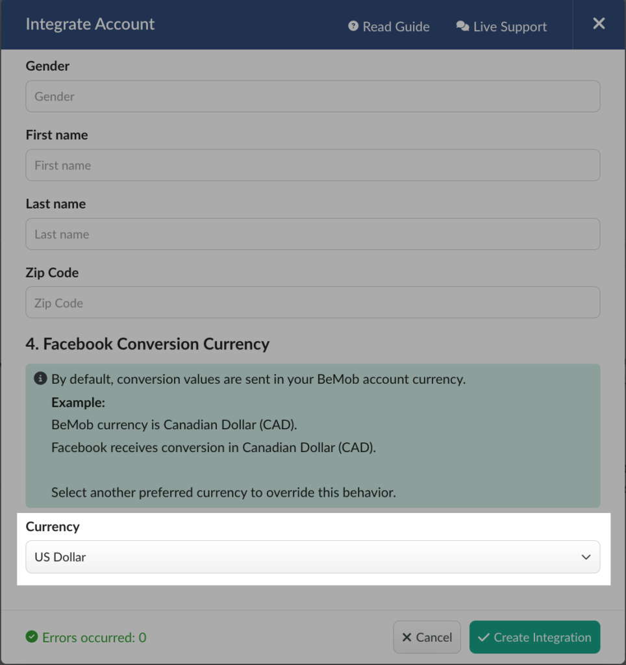Click the 'Errors occurred: 0' status text
This screenshot has width=626, height=665.
(x=94, y=638)
